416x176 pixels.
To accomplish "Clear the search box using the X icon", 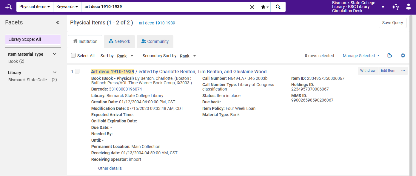I will (252, 7).
